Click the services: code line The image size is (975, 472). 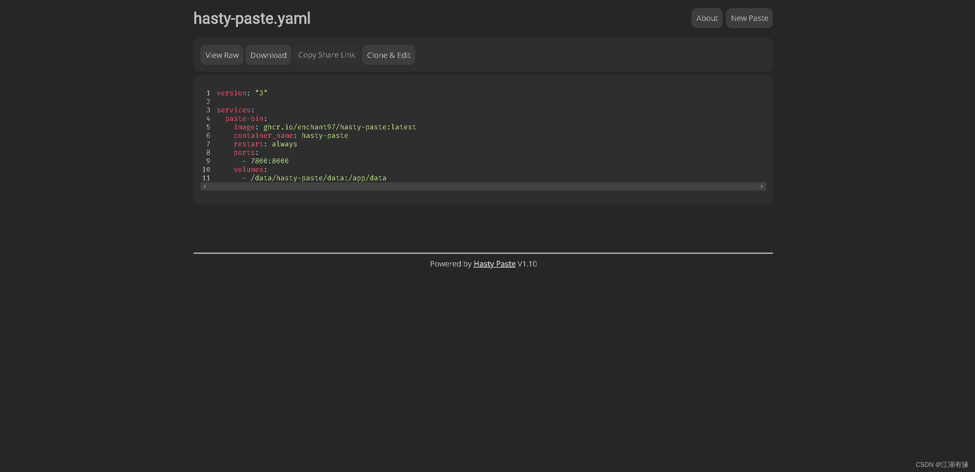click(x=235, y=110)
